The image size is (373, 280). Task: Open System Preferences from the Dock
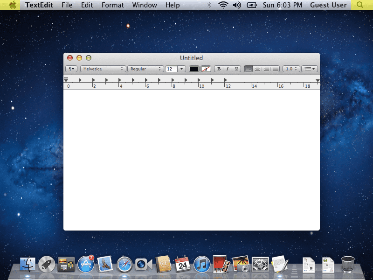point(260,265)
